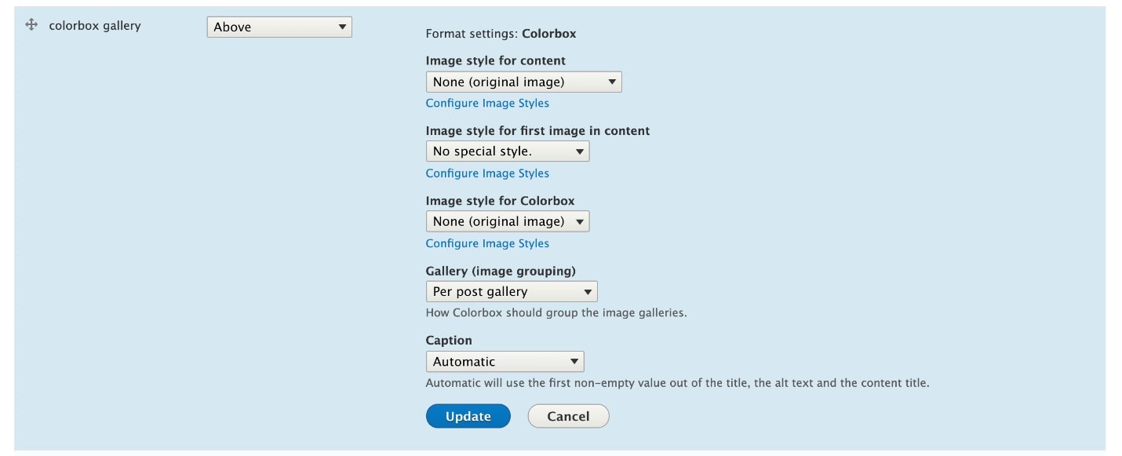This screenshot has height=456, width=1122.
Task: Click Configure Image Styles under Colorbox style
Action: [x=487, y=243]
